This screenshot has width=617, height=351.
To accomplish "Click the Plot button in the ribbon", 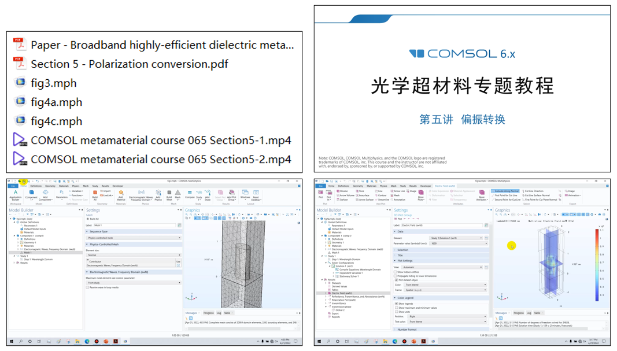I will pos(320,195).
